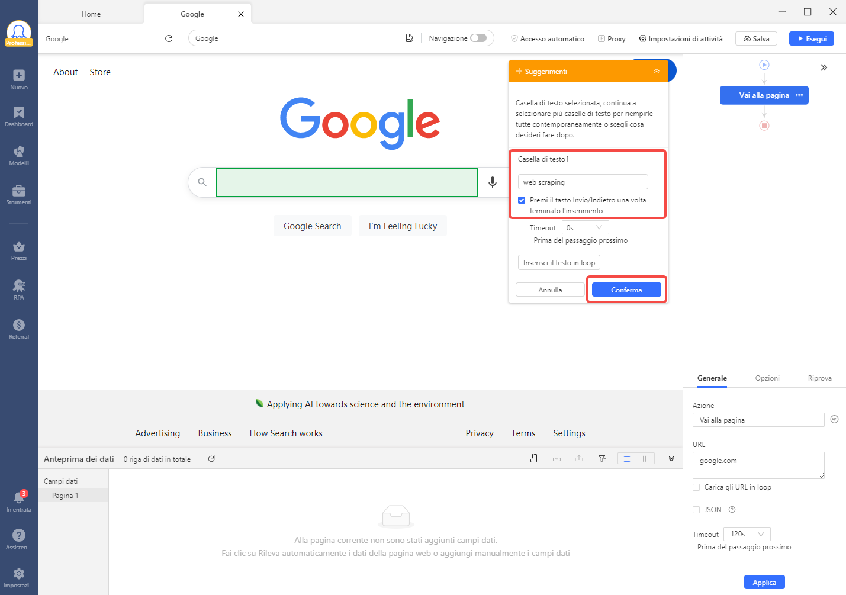This screenshot has height=595, width=846.
Task: Switch to the Home tab
Action: (91, 14)
